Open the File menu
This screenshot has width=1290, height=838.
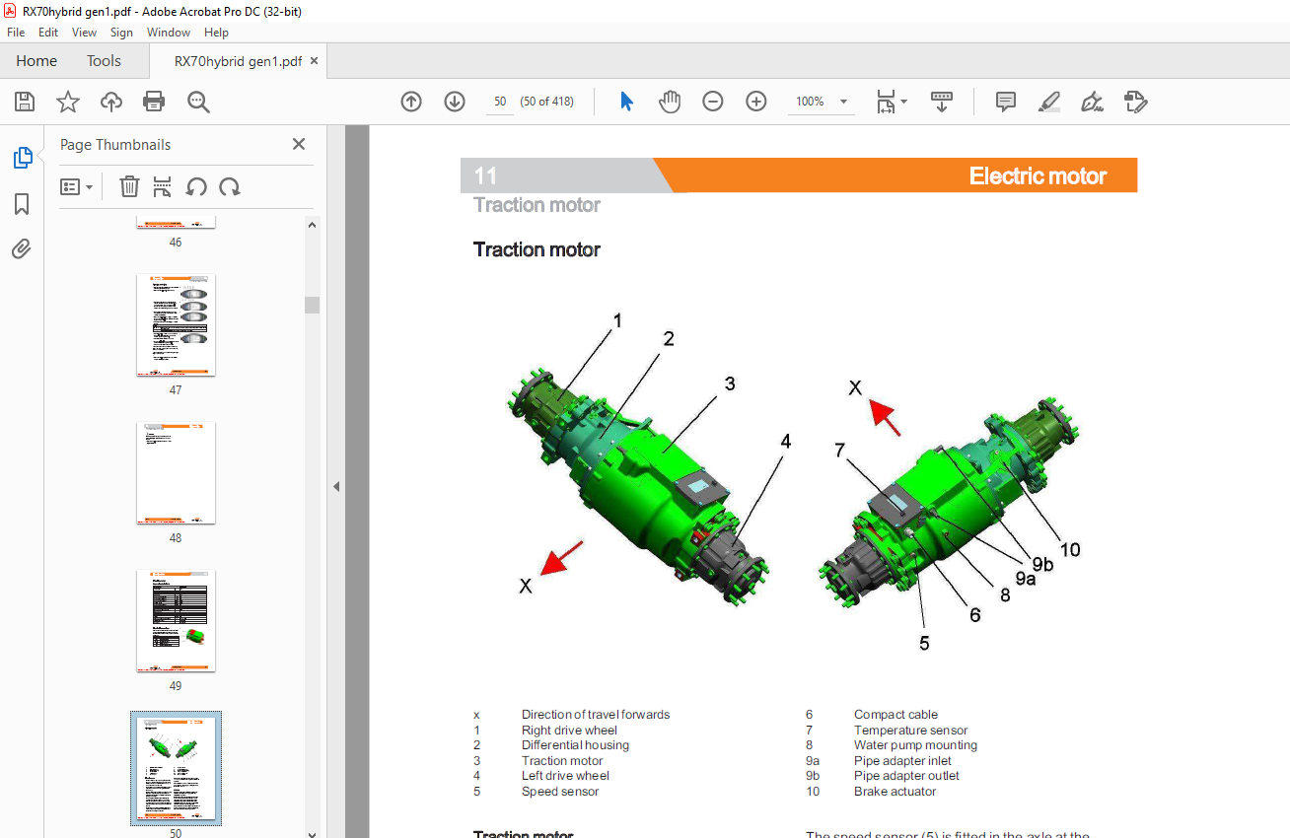click(x=16, y=33)
